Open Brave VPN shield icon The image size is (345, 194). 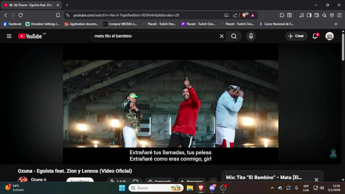click(332, 15)
